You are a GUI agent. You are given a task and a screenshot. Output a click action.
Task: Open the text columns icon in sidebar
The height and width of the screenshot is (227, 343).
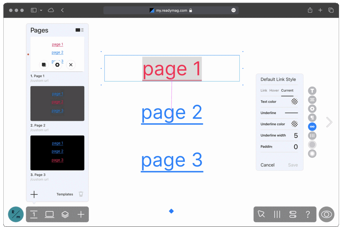[312, 136]
